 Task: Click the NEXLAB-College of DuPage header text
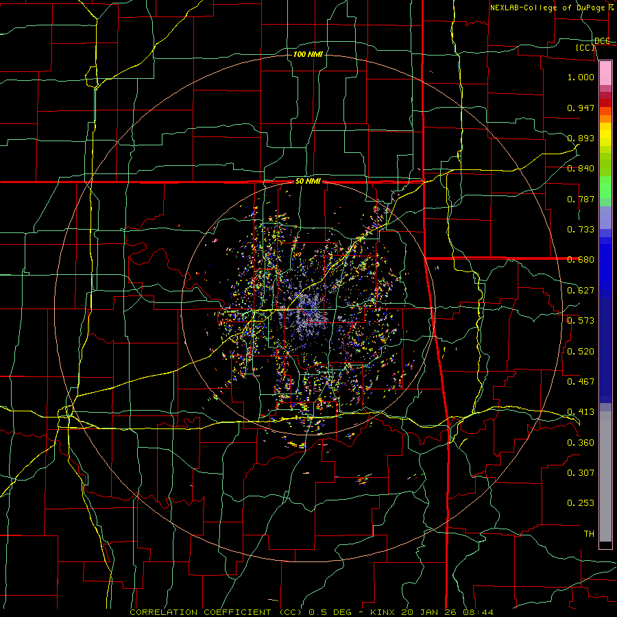tap(547, 8)
